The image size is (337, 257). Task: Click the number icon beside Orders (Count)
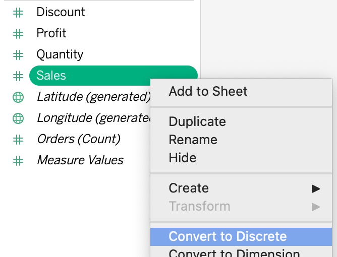tap(18, 139)
